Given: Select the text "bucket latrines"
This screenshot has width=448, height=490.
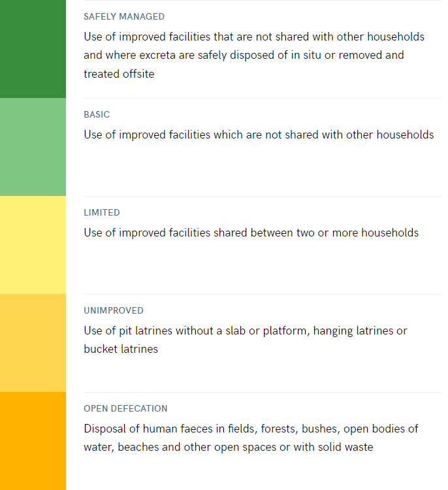Looking at the screenshot, I should pyautogui.click(x=121, y=349).
